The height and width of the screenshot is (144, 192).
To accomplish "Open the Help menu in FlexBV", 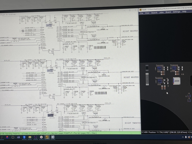I will 184,12.
